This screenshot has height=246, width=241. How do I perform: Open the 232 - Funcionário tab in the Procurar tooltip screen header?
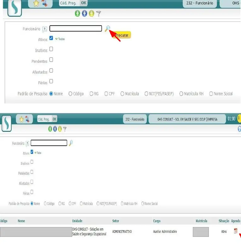click(x=200, y=3)
